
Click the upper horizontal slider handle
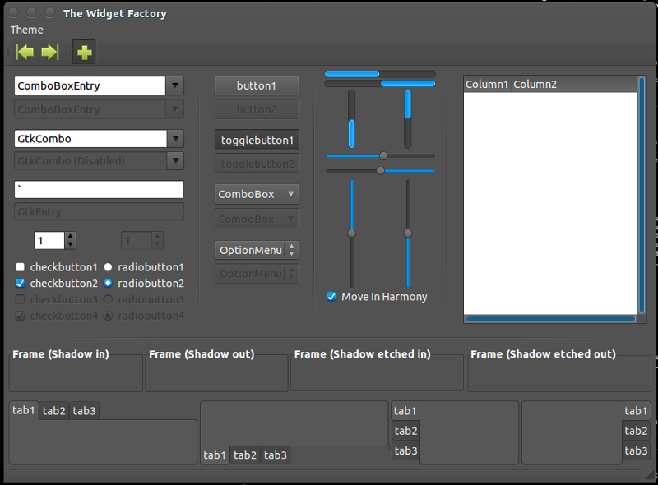[383, 156]
